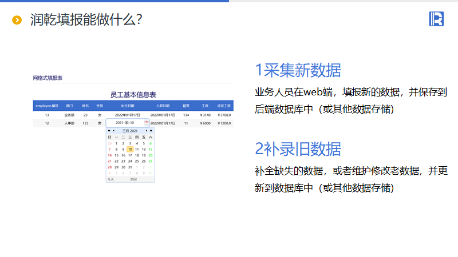Click the gender cell 男
This screenshot has height=257, width=458.
(100, 123)
